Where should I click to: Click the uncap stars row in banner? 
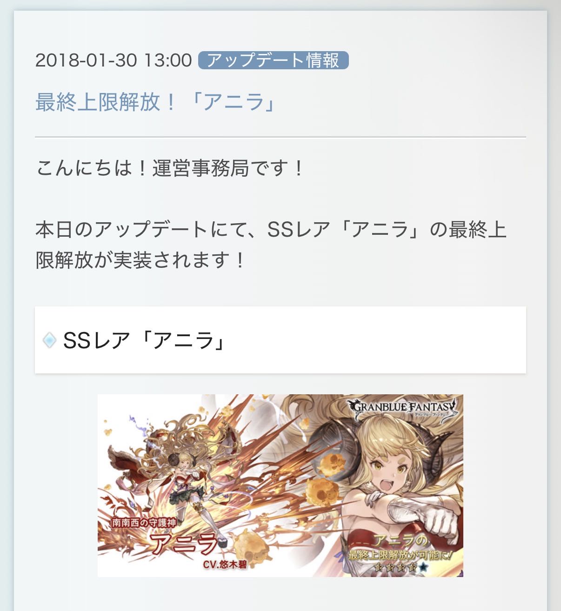point(401,568)
